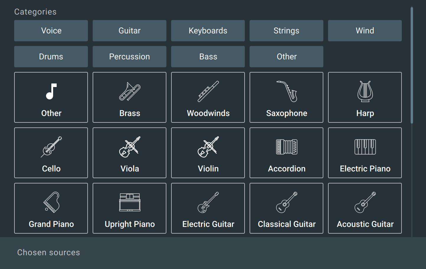Select the music note Other tile
The height and width of the screenshot is (269, 426).
pyautogui.click(x=51, y=97)
